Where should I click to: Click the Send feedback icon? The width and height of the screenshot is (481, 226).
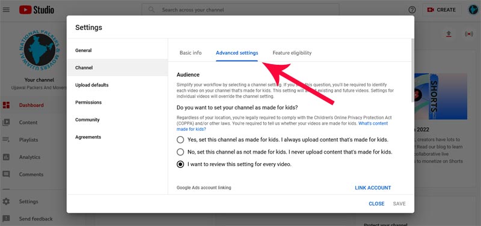6,219
